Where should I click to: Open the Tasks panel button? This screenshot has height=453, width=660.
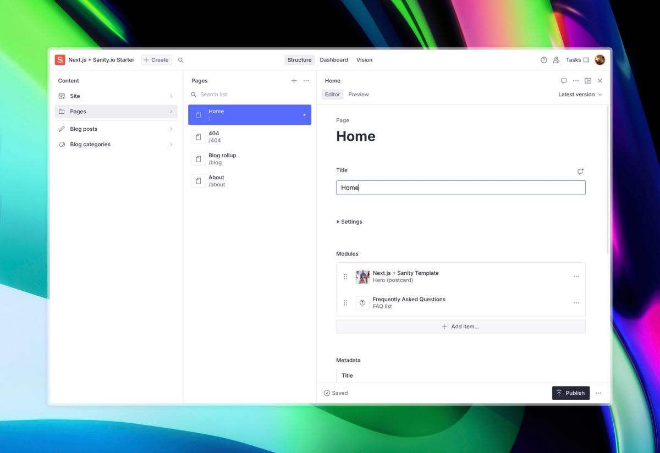[577, 60]
